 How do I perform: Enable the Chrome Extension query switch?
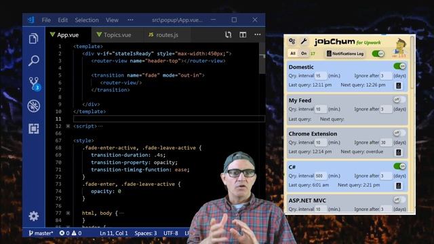click(x=399, y=133)
